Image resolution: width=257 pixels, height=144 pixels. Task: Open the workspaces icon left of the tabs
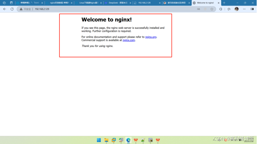4,3
